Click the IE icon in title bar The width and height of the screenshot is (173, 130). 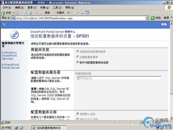pos(2,2)
